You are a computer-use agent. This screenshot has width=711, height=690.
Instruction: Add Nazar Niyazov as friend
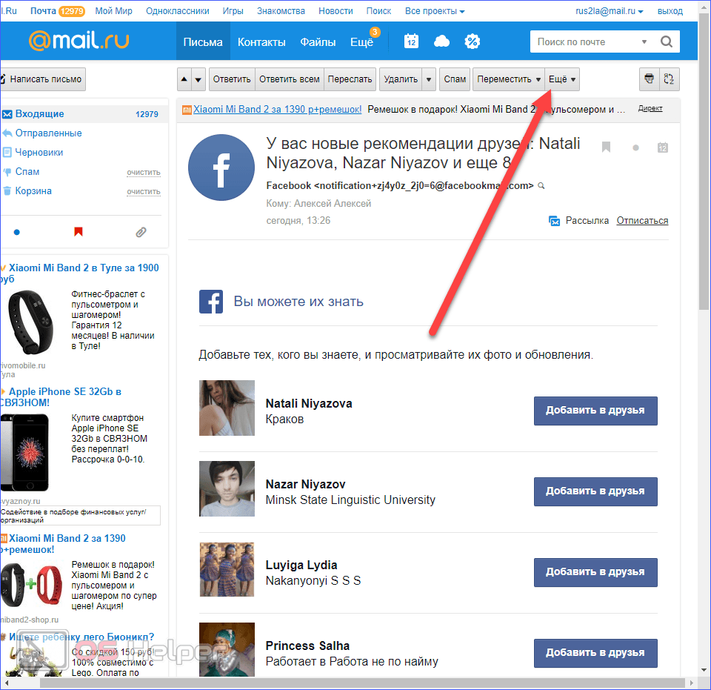595,491
